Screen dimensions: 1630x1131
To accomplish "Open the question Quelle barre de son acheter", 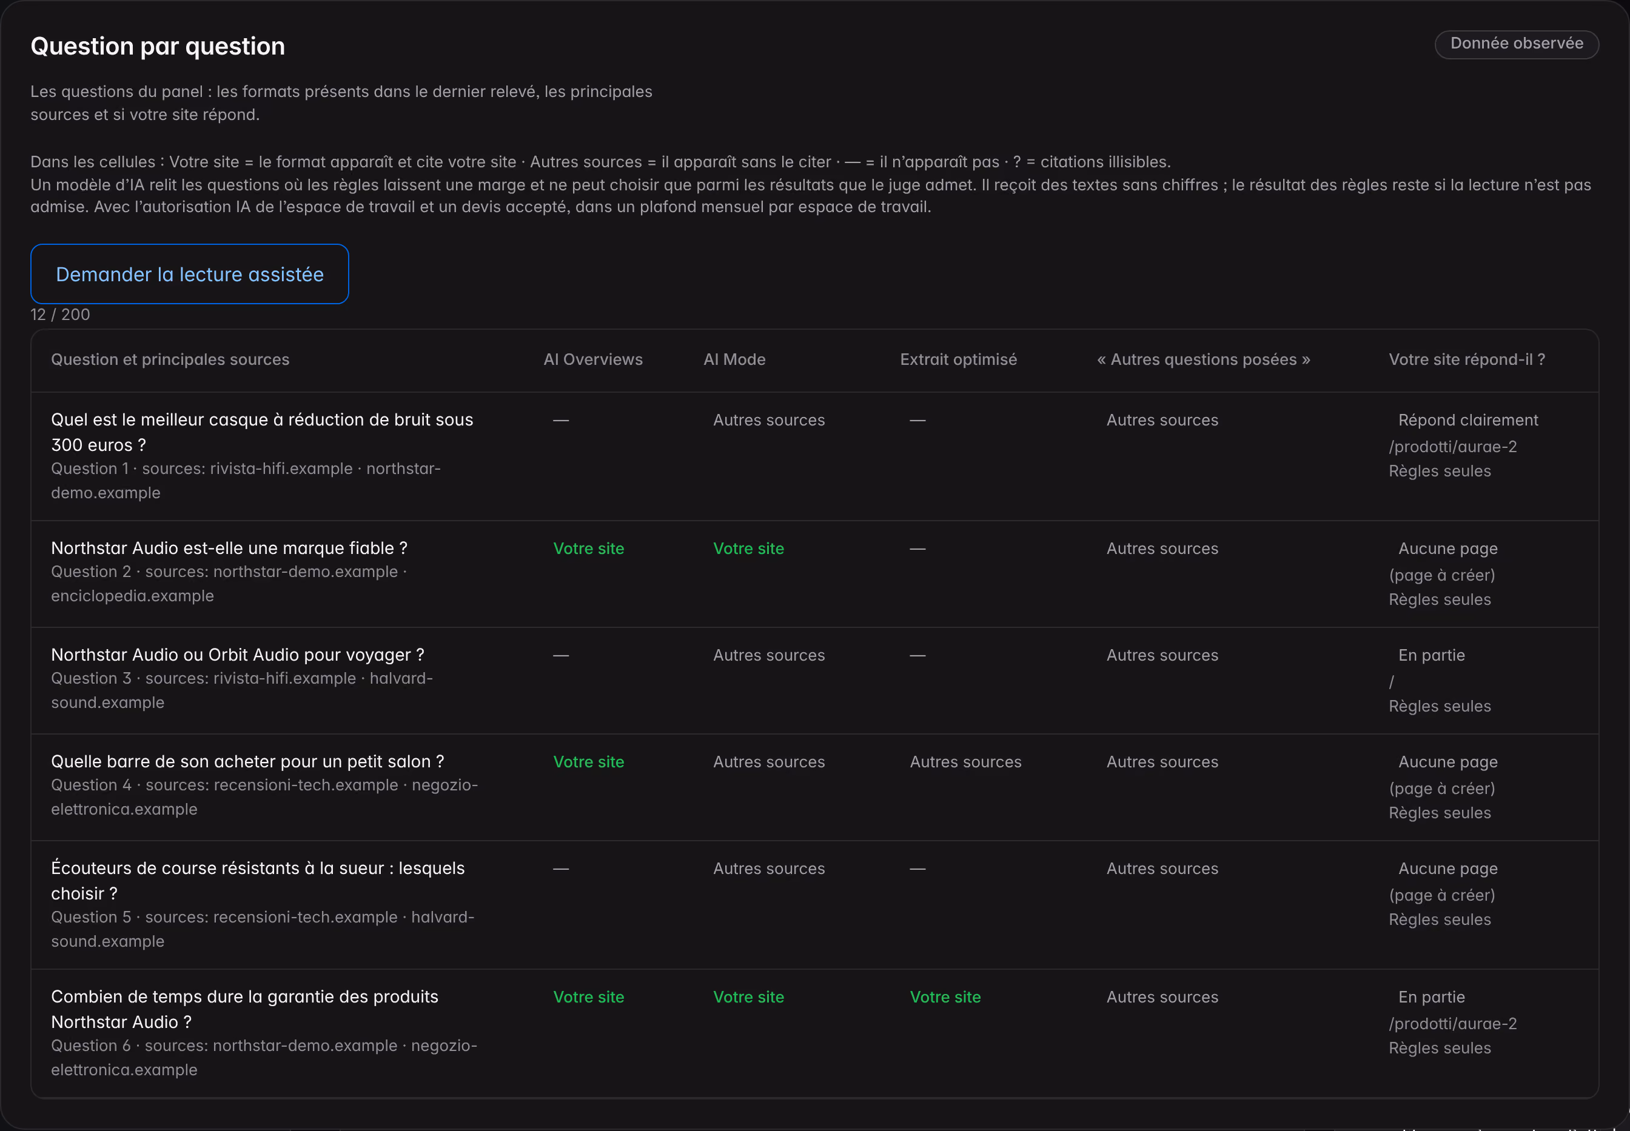I will (x=247, y=762).
